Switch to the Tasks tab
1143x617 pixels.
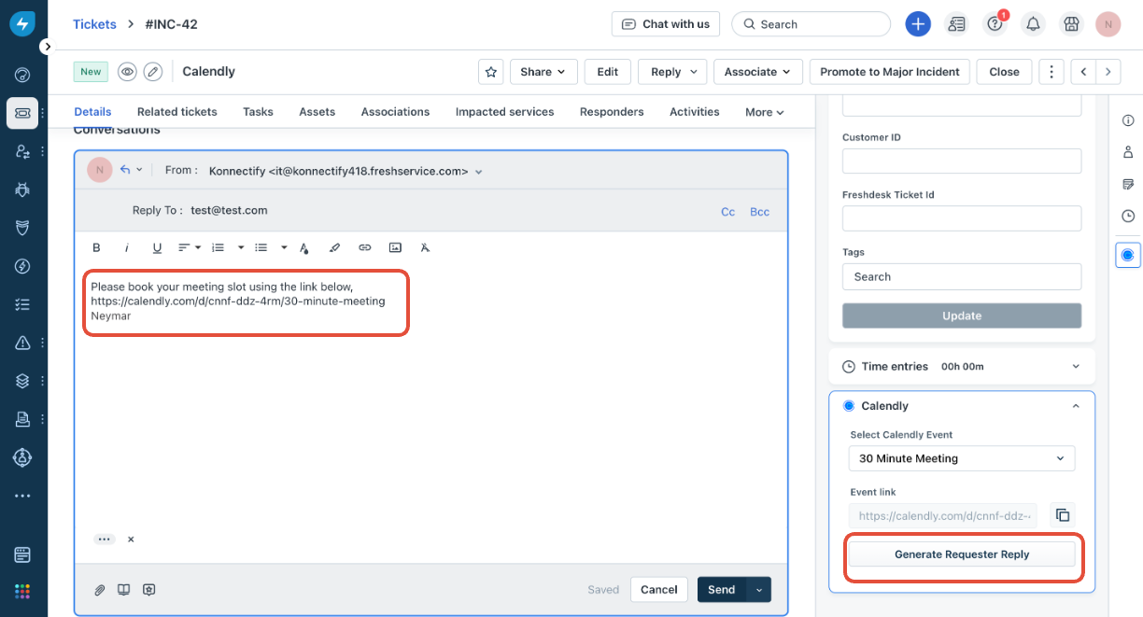tap(258, 112)
